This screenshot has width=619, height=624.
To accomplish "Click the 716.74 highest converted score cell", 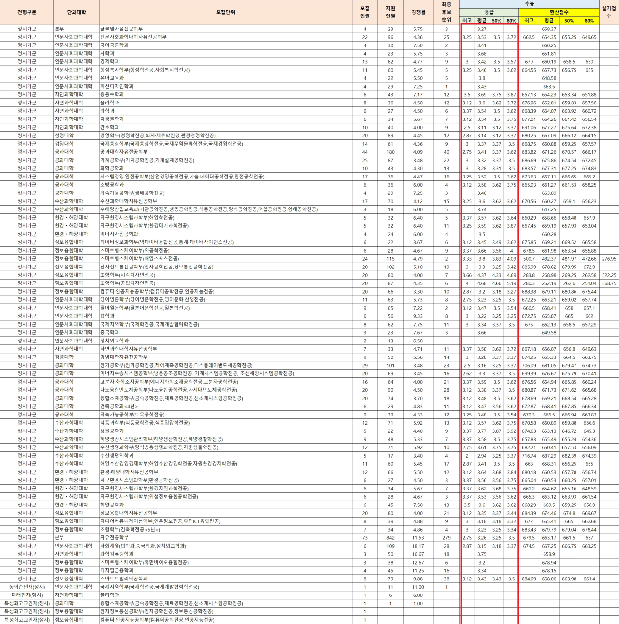I will (529, 456).
